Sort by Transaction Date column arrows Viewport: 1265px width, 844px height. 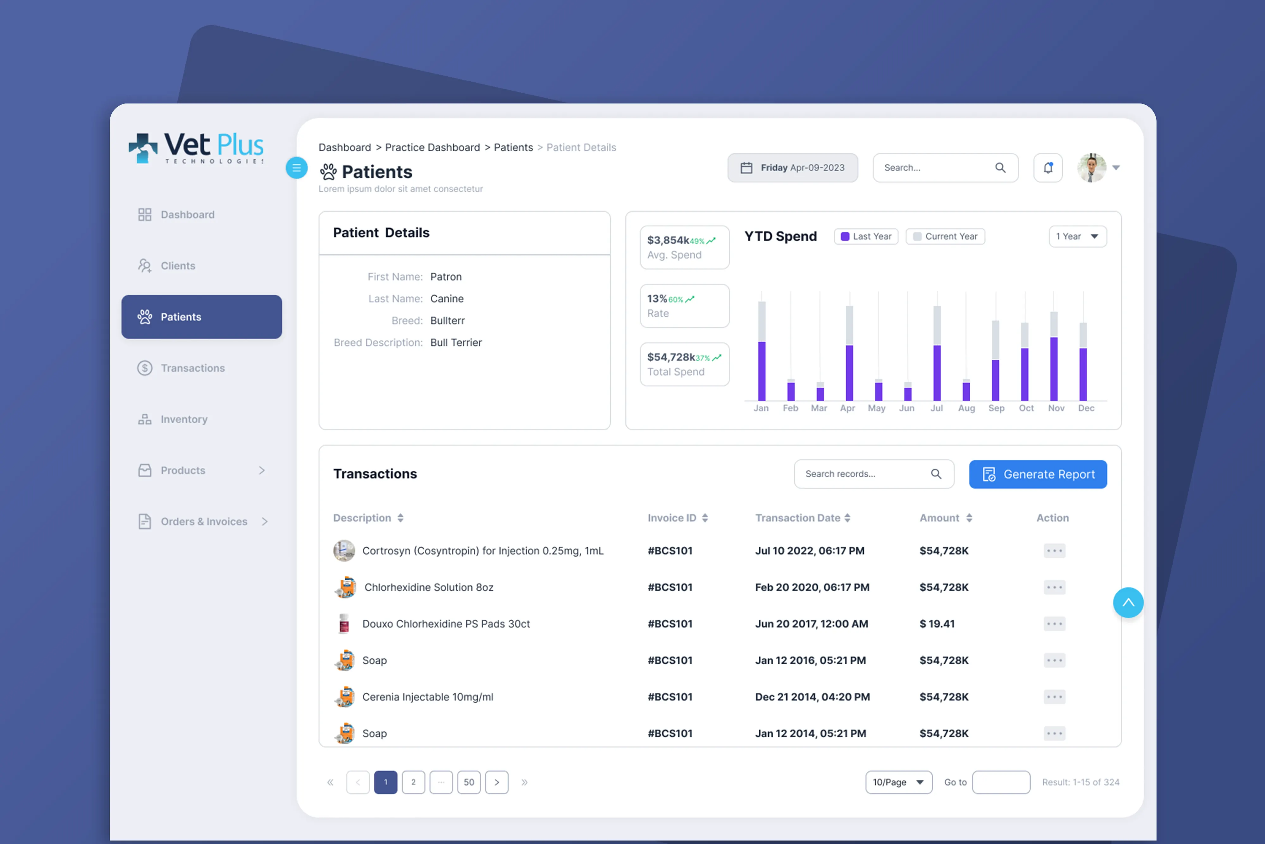click(x=847, y=518)
